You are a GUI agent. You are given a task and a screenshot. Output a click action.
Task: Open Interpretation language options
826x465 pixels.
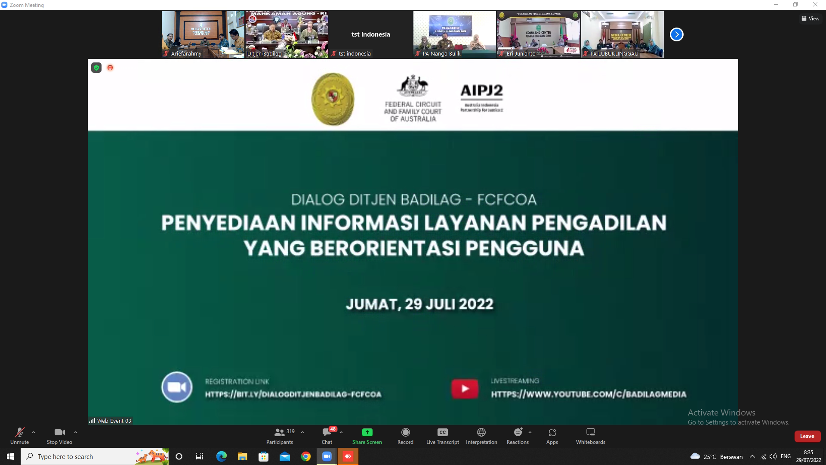click(x=481, y=436)
